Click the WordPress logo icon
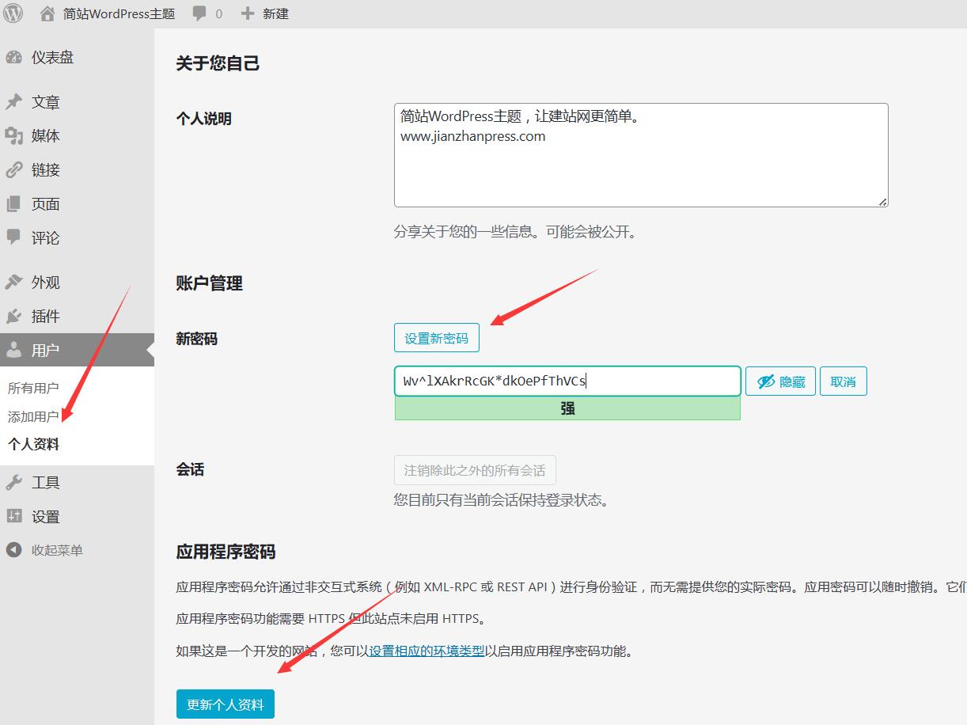Viewport: 967px width, 725px height. [x=13, y=13]
